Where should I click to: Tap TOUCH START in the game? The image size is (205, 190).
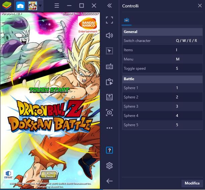(x=49, y=90)
